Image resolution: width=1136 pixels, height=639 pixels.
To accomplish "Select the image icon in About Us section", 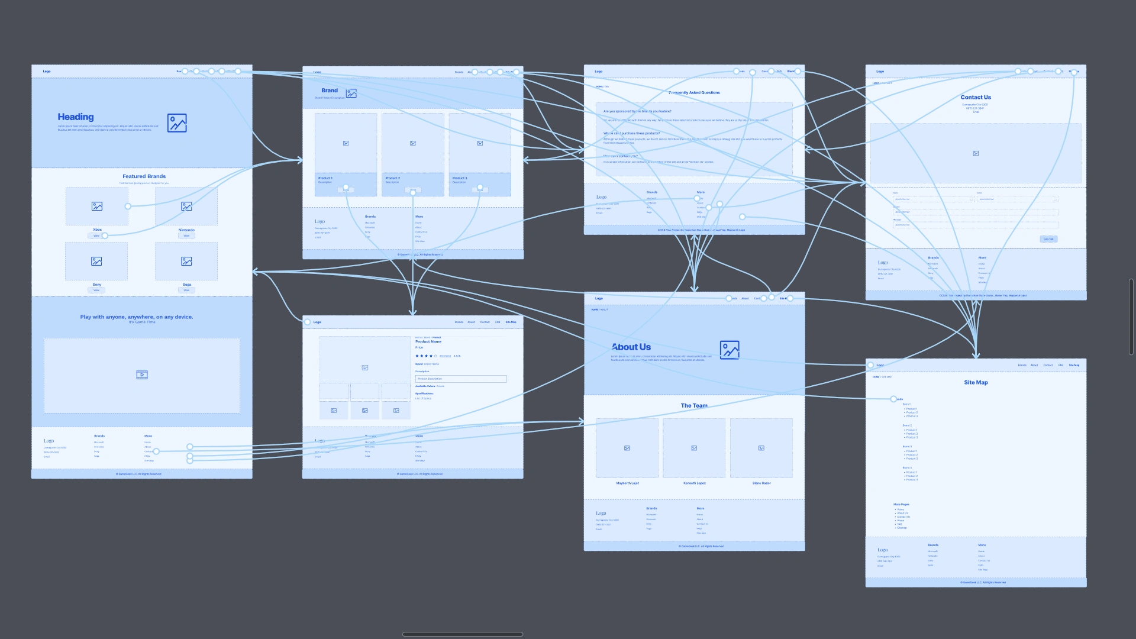I will pyautogui.click(x=729, y=350).
